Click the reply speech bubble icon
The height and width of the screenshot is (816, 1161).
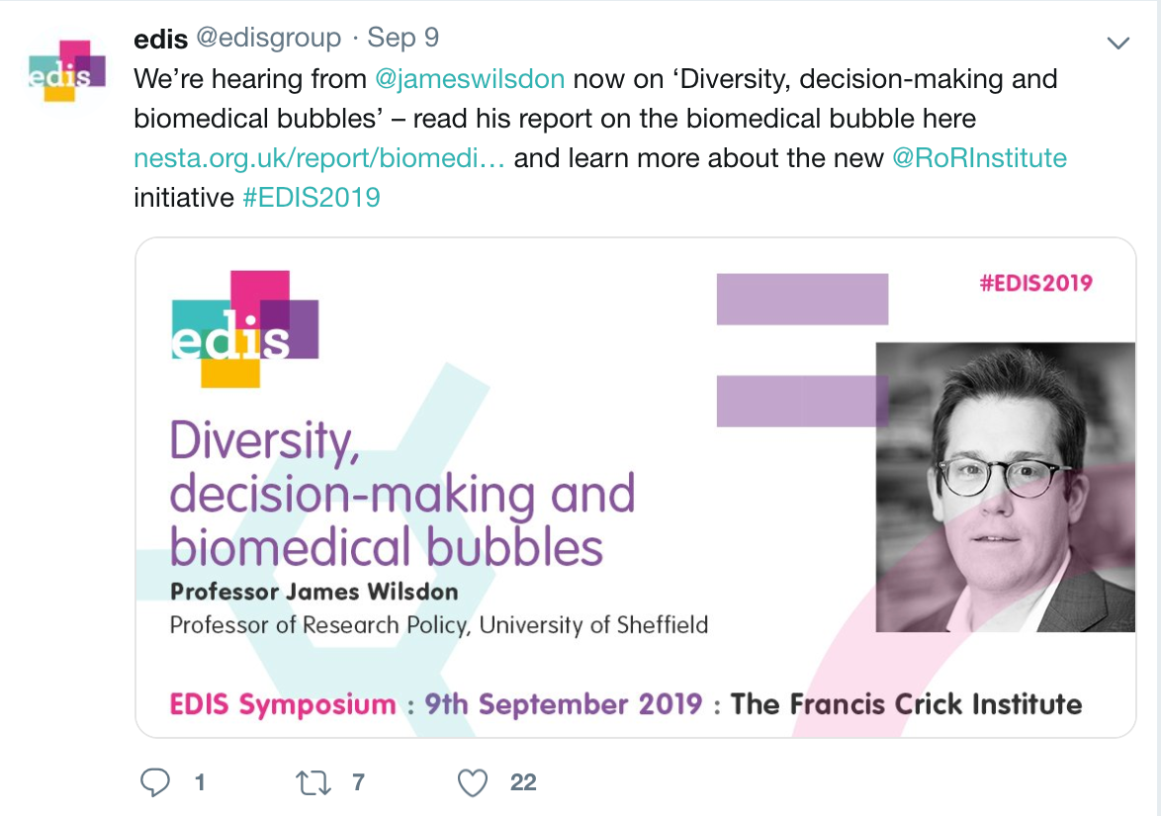click(x=155, y=783)
